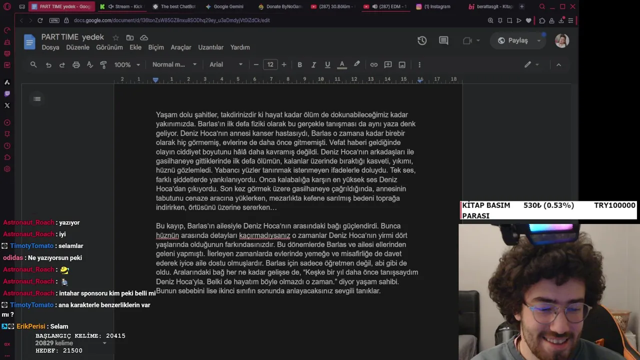
Task: Check the cloud save status icon
Action: [144, 37]
